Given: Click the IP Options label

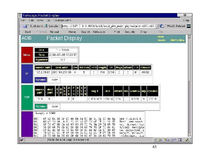Looking at the screenshot, I should tap(41, 80).
